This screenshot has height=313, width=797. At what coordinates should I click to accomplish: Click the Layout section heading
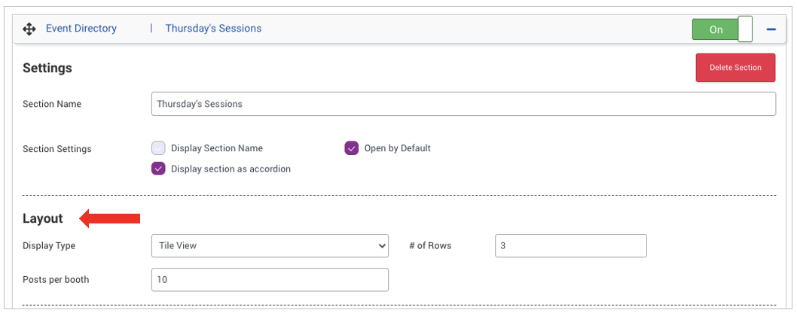[x=43, y=219]
